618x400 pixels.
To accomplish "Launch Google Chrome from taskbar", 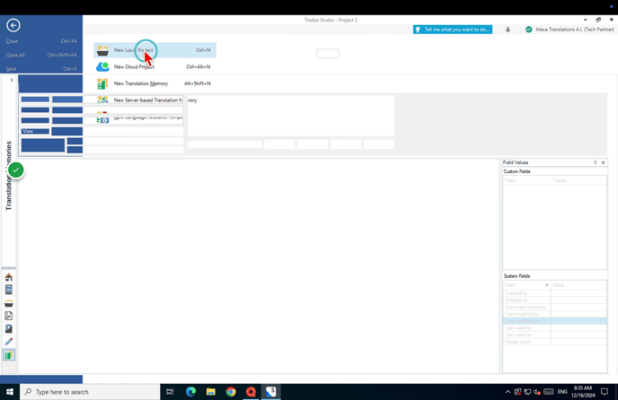I will coord(231,392).
